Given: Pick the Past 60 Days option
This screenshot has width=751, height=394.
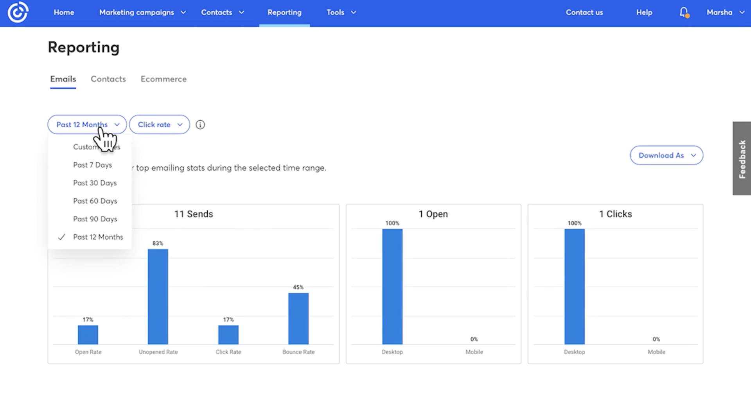Looking at the screenshot, I should [x=95, y=201].
